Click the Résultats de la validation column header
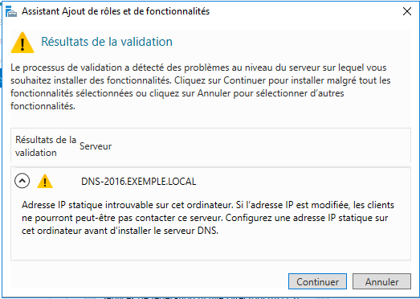Viewport: 420px width, 299px height. (x=46, y=146)
